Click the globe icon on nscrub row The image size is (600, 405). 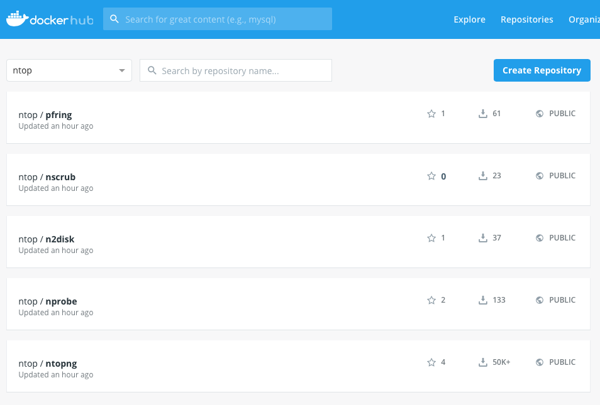coord(540,176)
